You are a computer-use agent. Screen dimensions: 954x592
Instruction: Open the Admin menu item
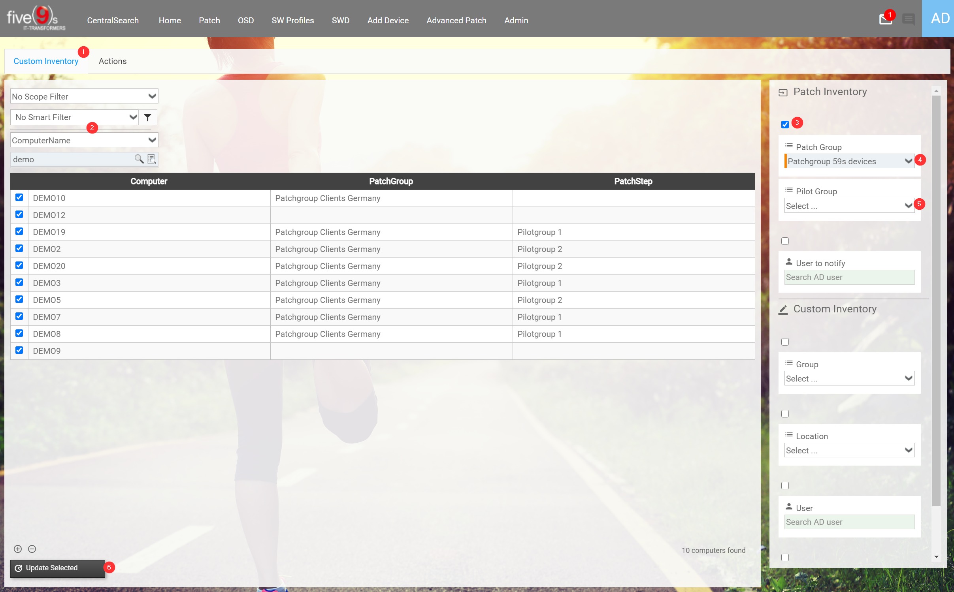(516, 21)
